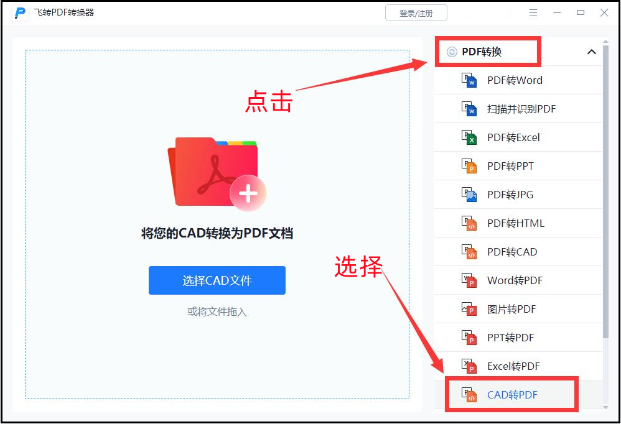621x424 pixels.
Task: Select PDF转Word conversion option
Action: click(518, 80)
